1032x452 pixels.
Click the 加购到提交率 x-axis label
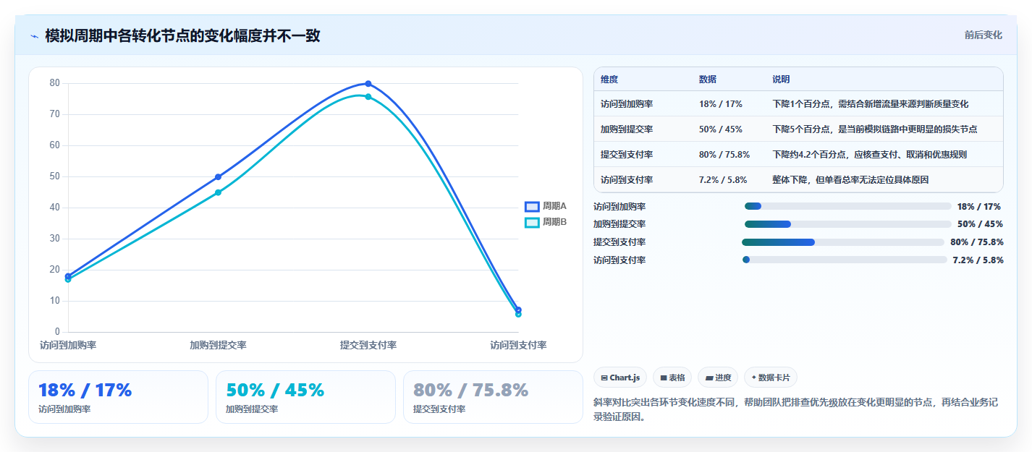coord(218,346)
